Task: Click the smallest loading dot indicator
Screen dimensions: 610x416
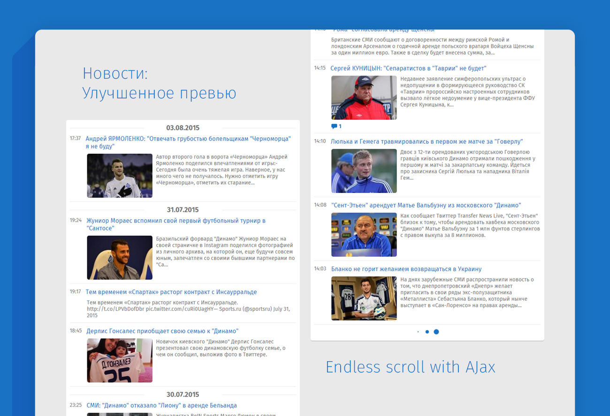Action: tap(418, 332)
